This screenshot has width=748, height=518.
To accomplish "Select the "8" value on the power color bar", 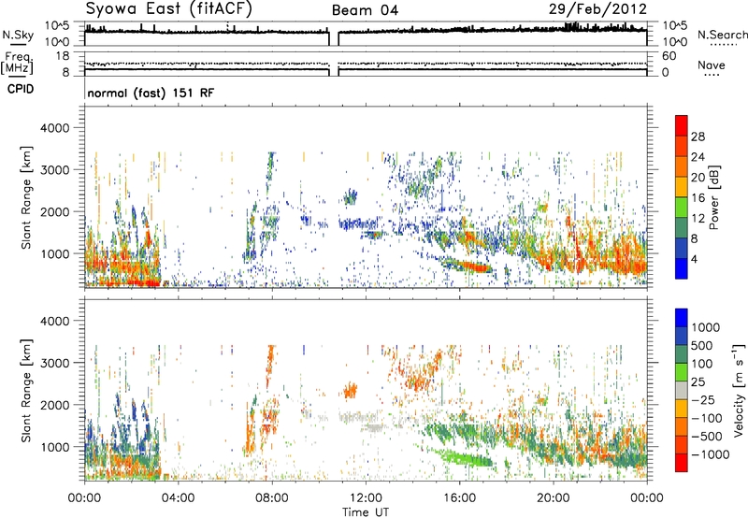I will pos(694,239).
